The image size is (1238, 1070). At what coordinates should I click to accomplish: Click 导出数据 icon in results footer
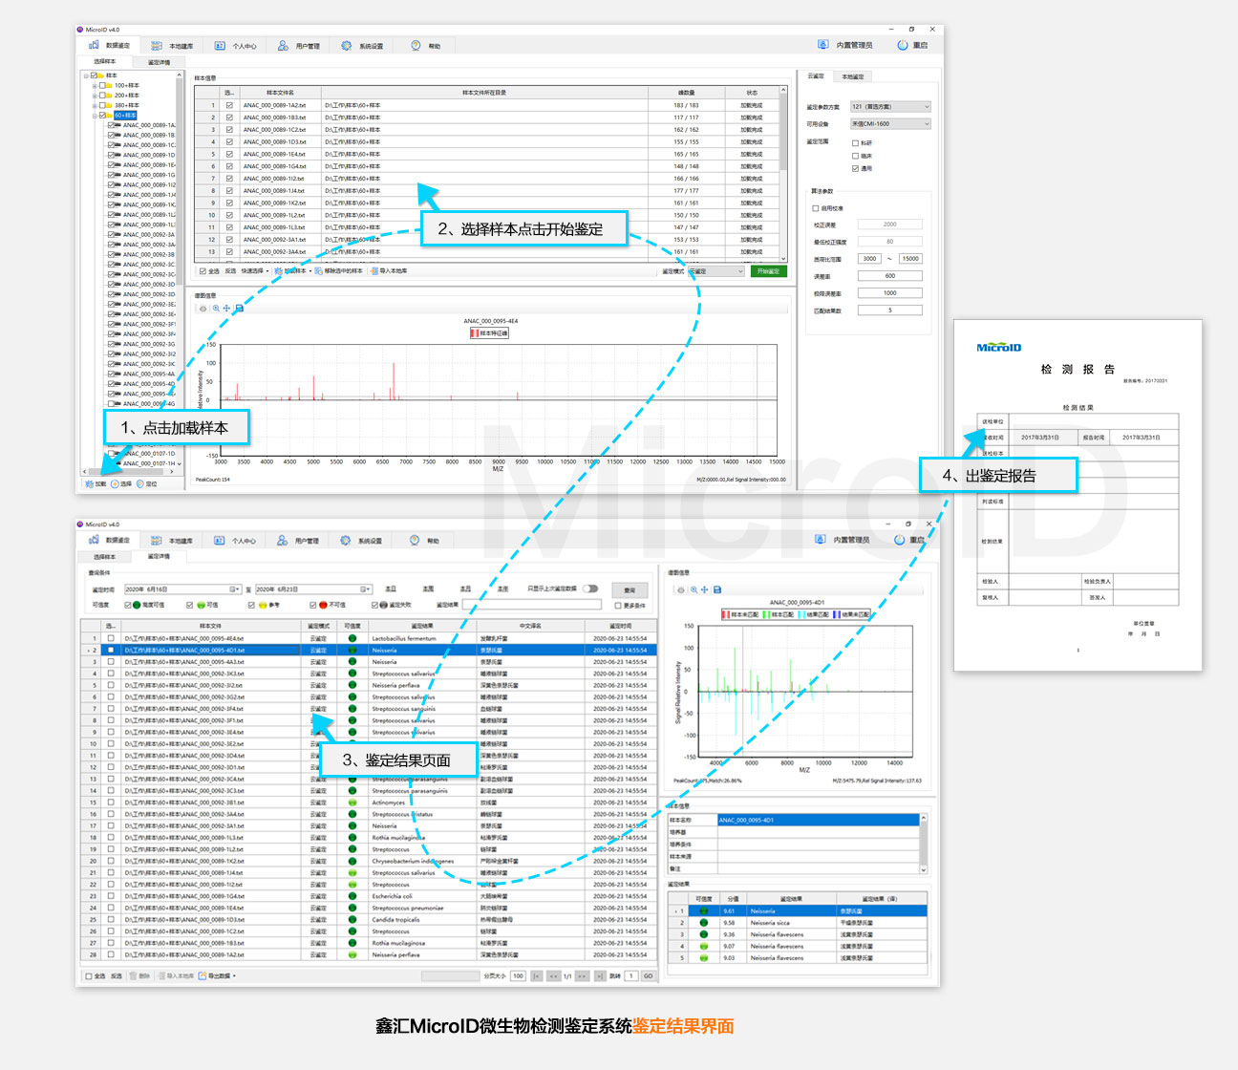pyautogui.click(x=203, y=975)
